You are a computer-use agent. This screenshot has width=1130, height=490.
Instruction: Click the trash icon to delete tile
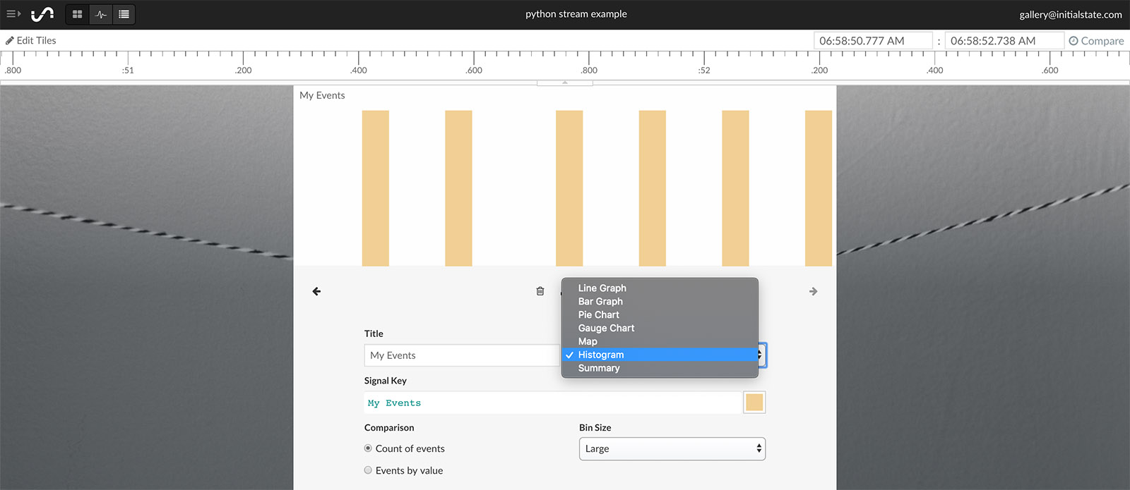click(x=540, y=291)
